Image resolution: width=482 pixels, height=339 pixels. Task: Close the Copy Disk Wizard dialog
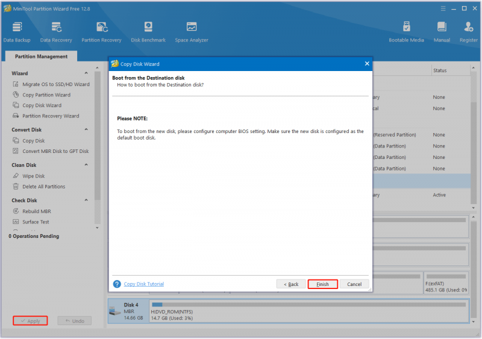(x=367, y=64)
